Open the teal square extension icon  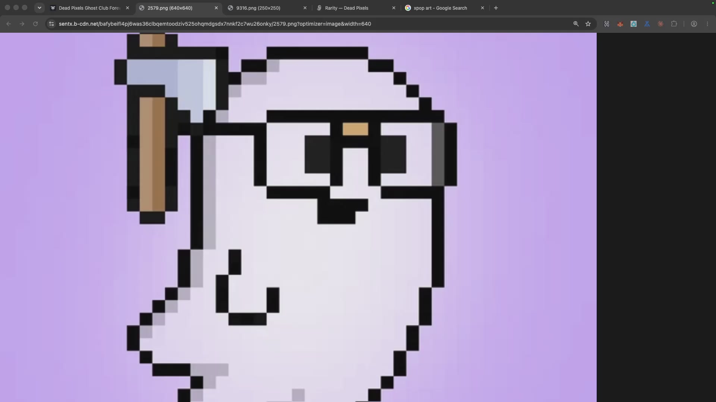coord(634,24)
